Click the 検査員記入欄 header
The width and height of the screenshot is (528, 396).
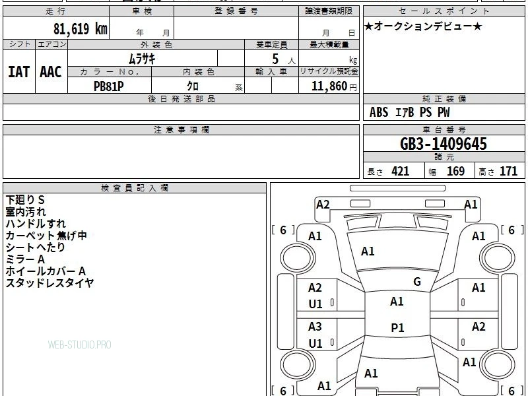point(135,188)
